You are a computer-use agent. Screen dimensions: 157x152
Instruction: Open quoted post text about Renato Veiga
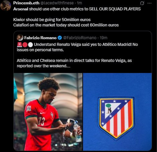(x=77, y=55)
